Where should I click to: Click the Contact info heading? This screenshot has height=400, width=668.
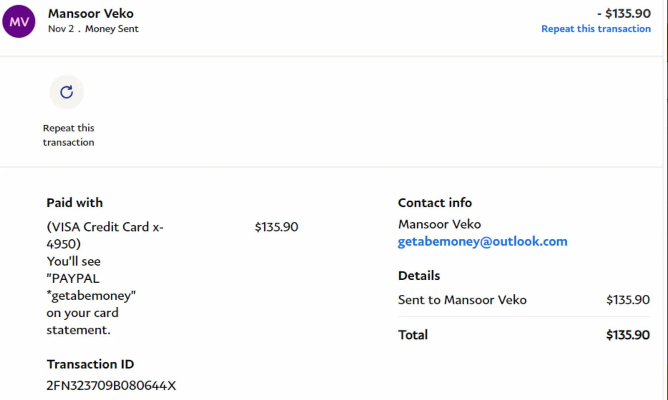point(435,203)
